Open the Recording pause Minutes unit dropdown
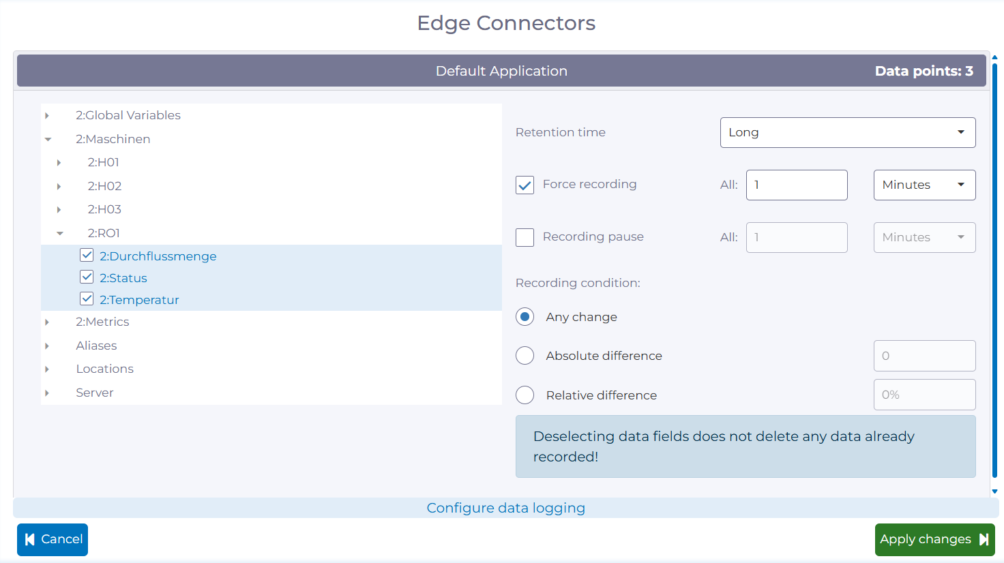The height and width of the screenshot is (563, 1004). point(924,237)
